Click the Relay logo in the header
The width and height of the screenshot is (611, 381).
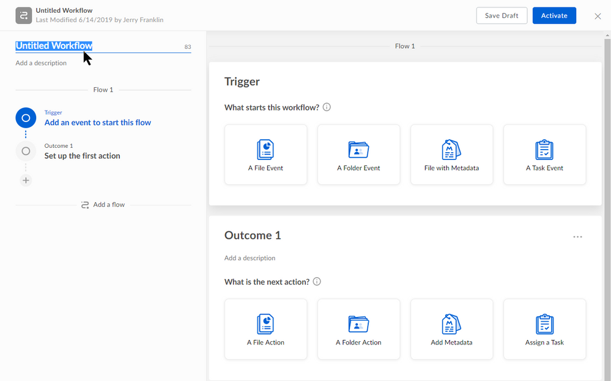tap(23, 15)
